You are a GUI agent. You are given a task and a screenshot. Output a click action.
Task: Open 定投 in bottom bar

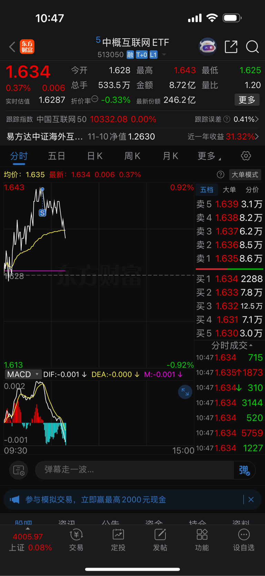point(118,540)
